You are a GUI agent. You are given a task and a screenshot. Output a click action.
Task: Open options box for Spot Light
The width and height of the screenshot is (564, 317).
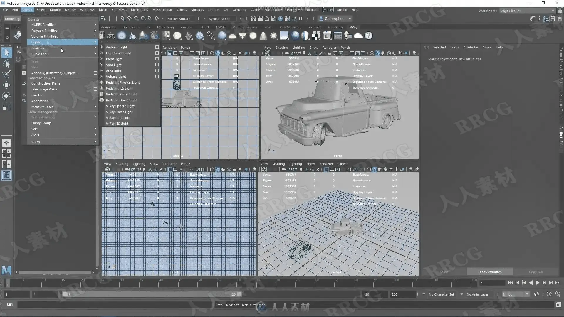[x=157, y=65]
